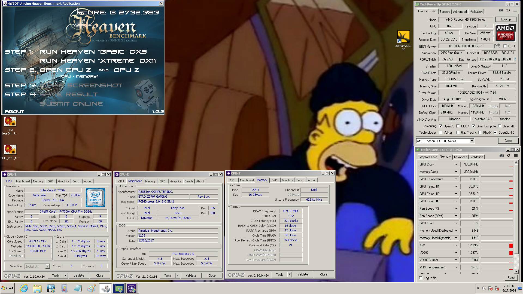523x294 pixels.
Task: Click the Bus Interface question mark icon
Action: (x=515, y=59)
